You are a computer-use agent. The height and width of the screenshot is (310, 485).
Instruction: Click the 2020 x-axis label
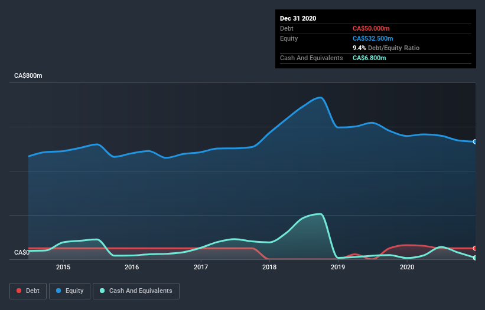coord(407,267)
